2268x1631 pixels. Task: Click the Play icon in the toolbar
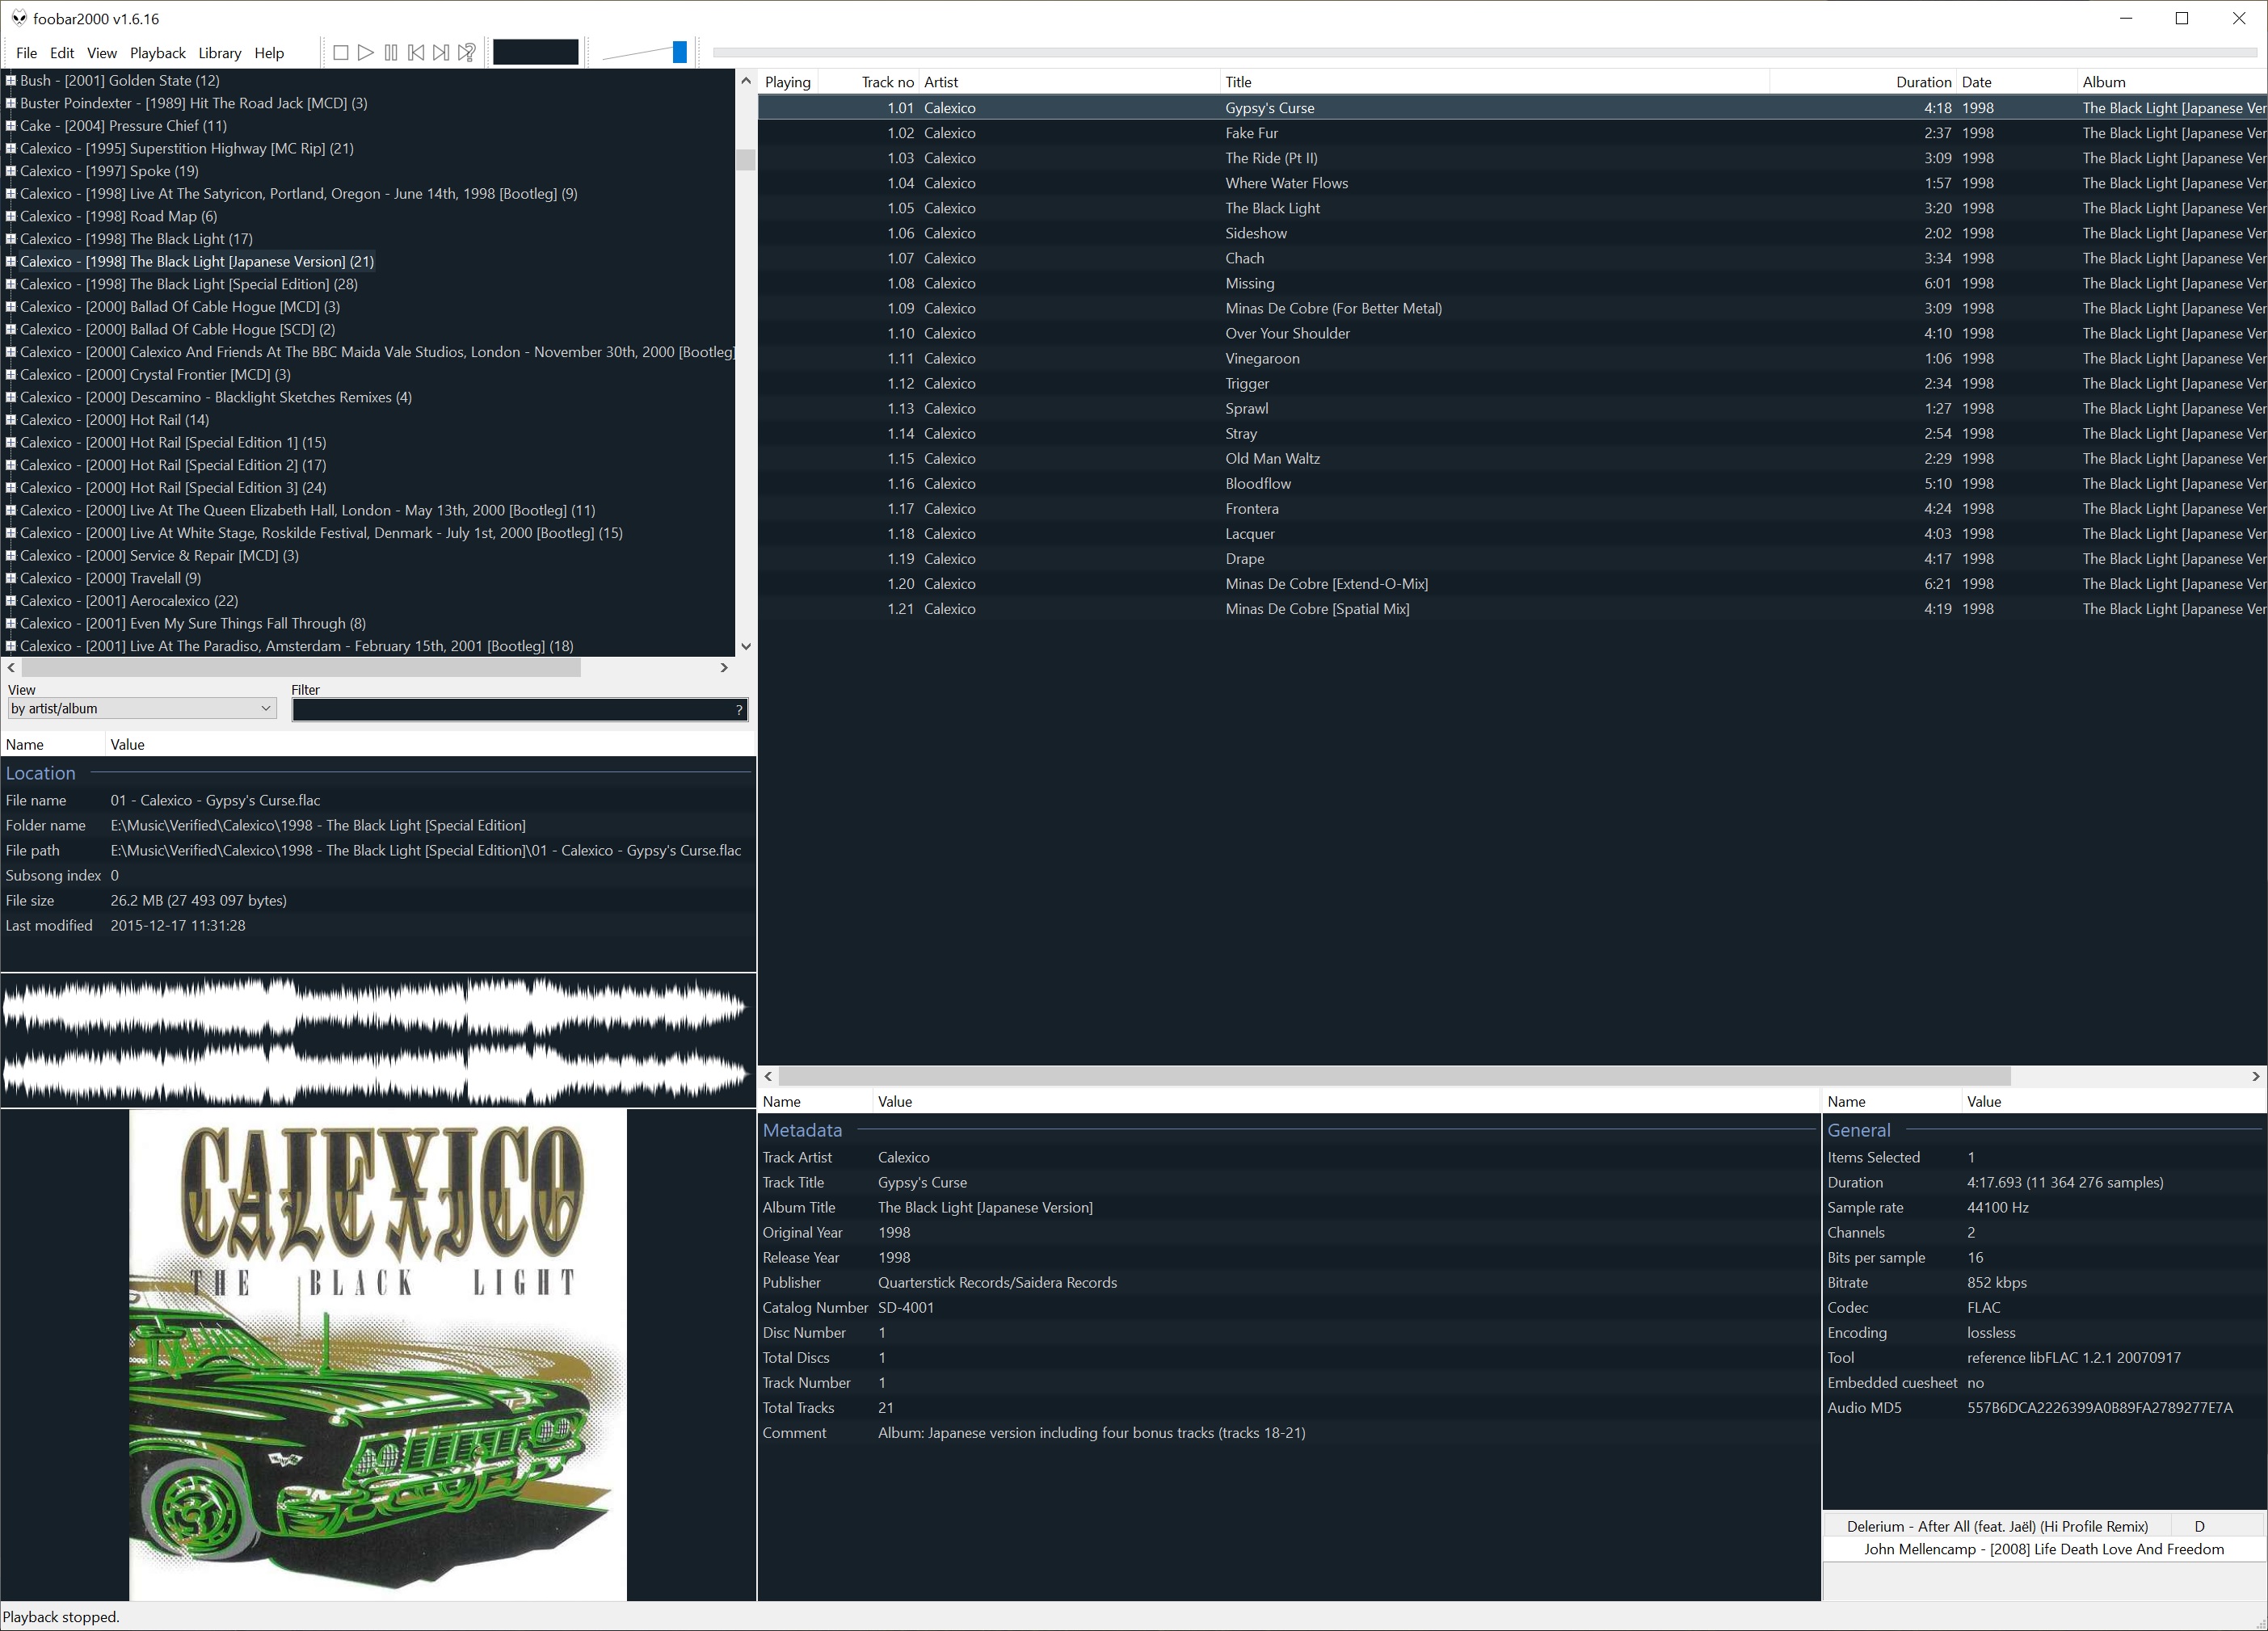pyautogui.click(x=365, y=52)
